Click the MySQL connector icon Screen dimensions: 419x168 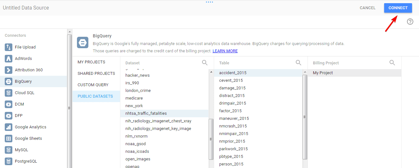tap(9, 150)
